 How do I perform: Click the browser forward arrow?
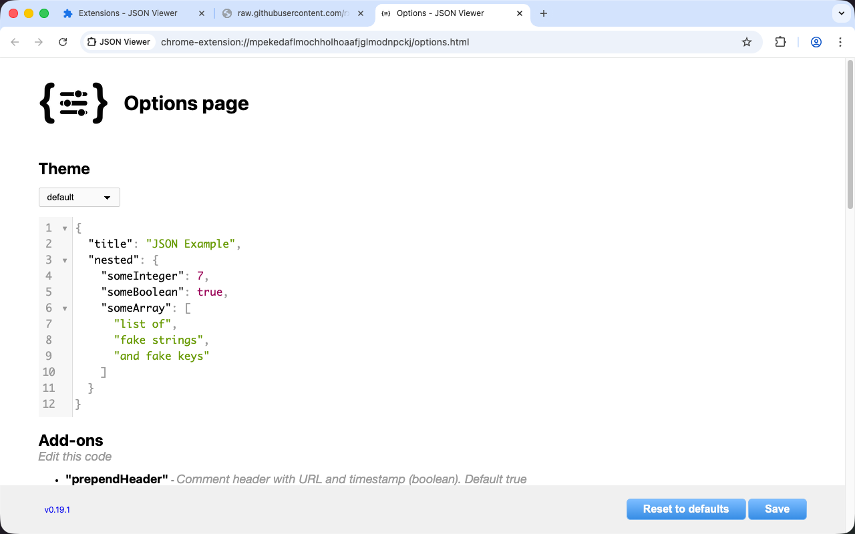39,42
